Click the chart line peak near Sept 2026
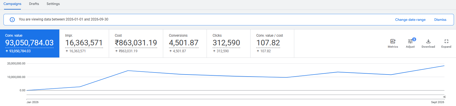 click(444, 66)
